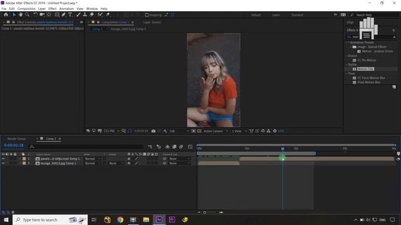Open magnification ratio dropdown in viewer
Viewport: 401px width, 225px height.
pos(112,131)
